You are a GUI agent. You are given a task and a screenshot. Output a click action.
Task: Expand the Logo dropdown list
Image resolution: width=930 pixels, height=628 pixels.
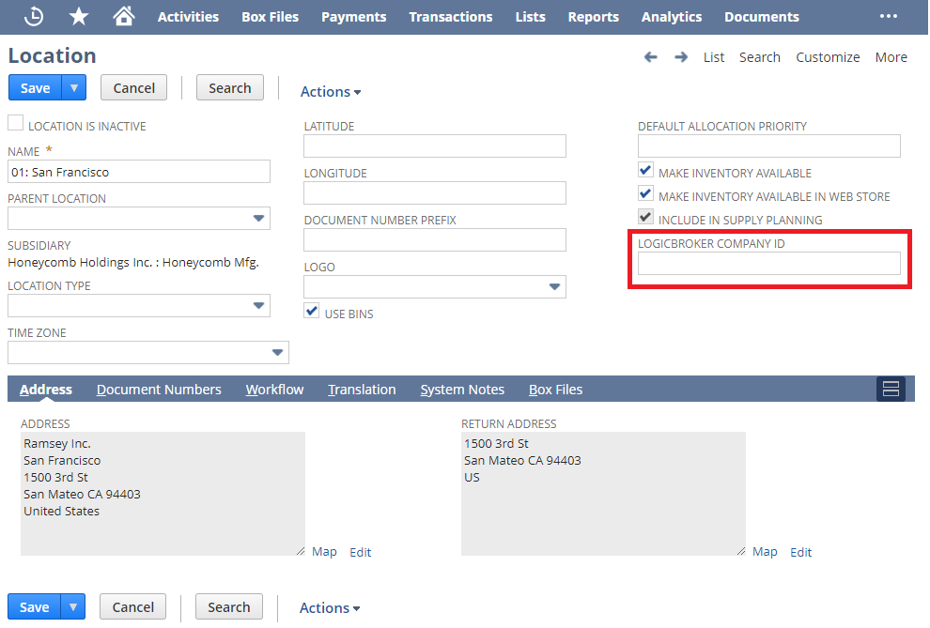point(554,287)
